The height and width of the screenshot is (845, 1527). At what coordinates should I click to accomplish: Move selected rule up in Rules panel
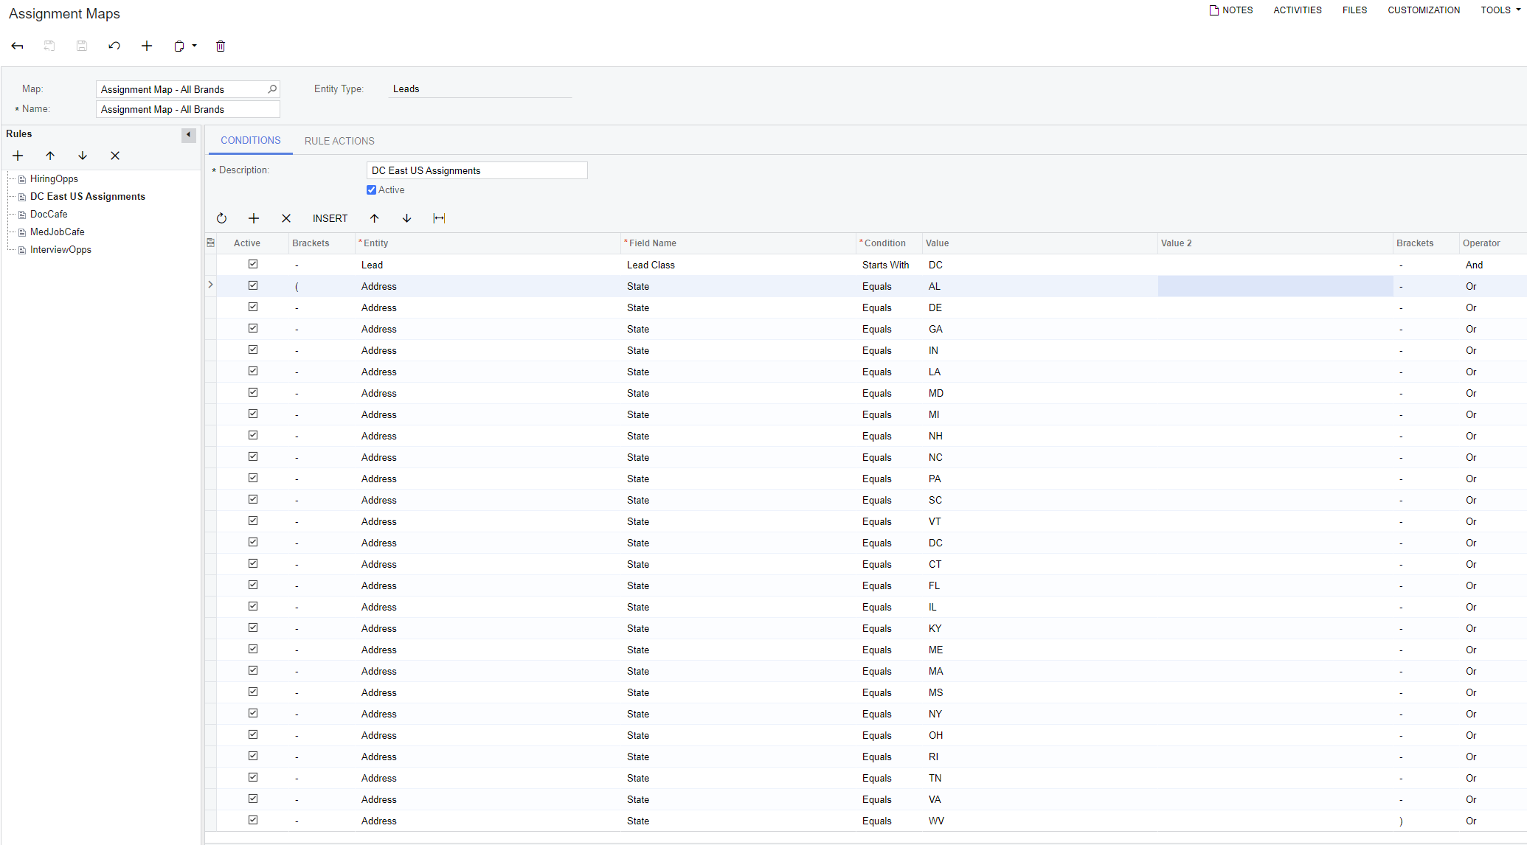point(50,156)
